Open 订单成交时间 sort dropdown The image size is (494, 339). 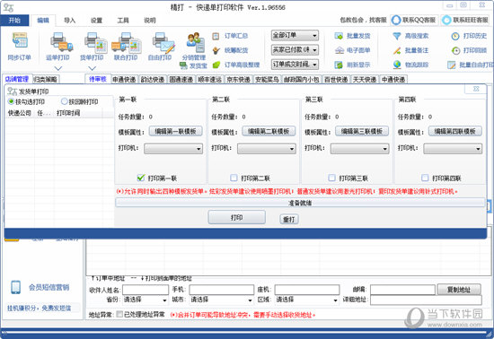click(x=295, y=65)
